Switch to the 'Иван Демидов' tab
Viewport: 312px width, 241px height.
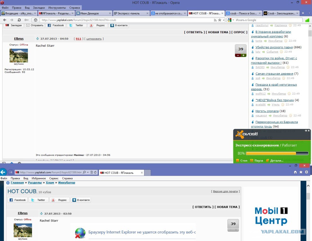pos(94,13)
